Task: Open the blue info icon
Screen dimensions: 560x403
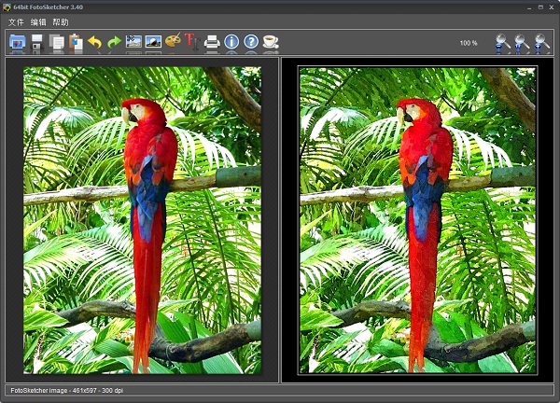Action: click(231, 42)
